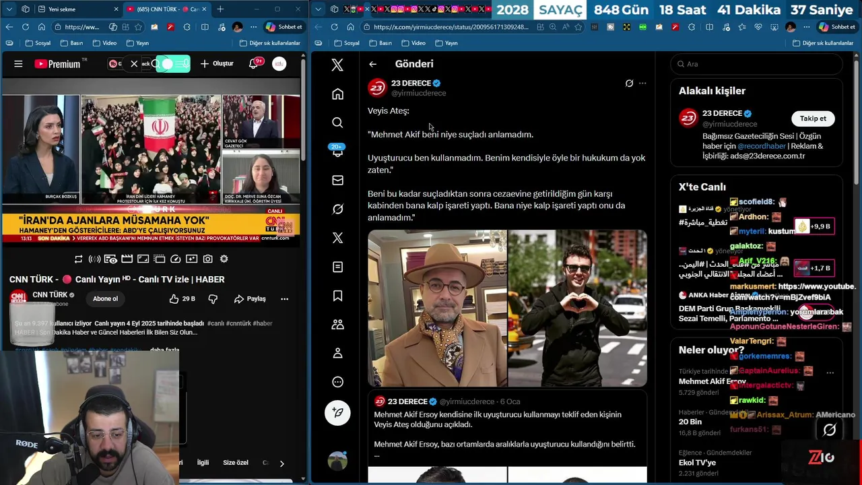The height and width of the screenshot is (485, 862).
Task: Click the cinema clapperboard icon under video
Action: 127,259
